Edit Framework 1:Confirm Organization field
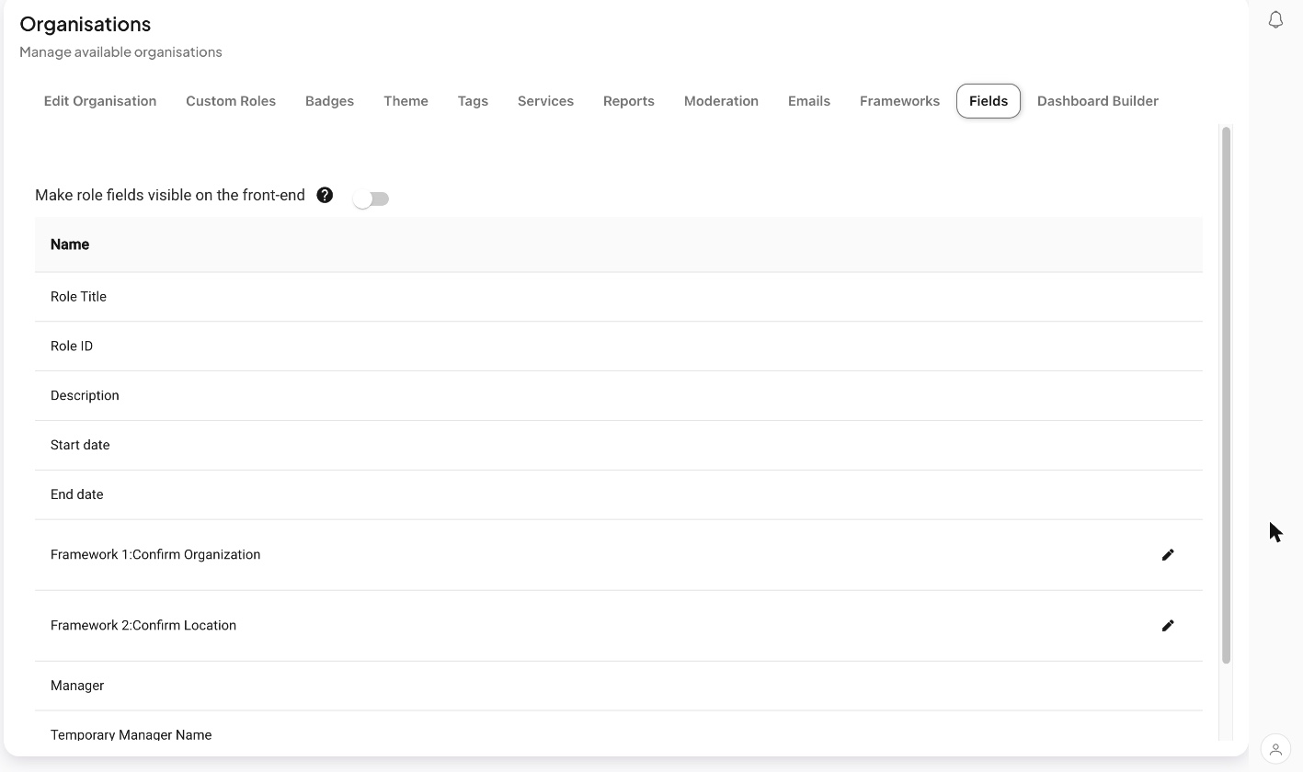The width and height of the screenshot is (1303, 772). (1168, 554)
